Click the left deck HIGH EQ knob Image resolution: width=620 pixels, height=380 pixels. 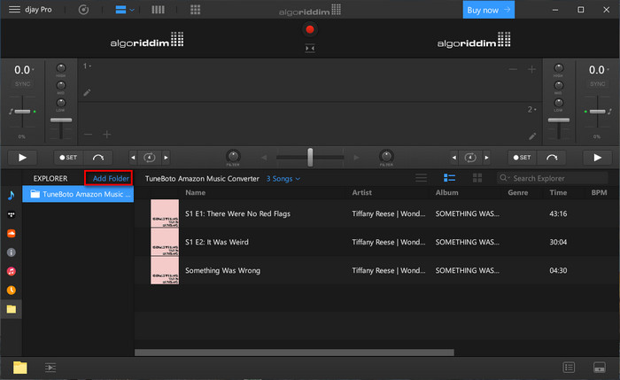(61, 68)
